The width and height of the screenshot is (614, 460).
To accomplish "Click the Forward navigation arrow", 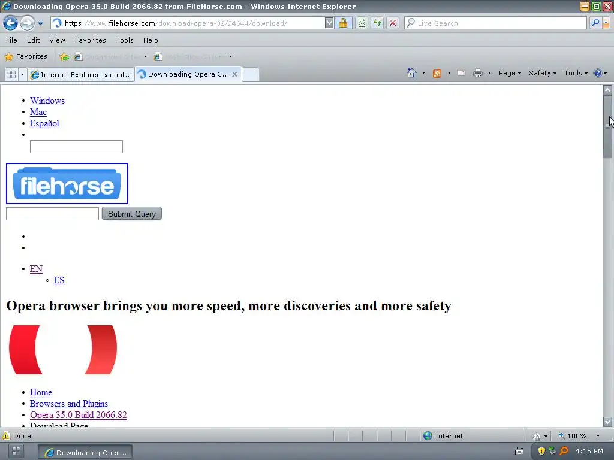I will [x=27, y=23].
